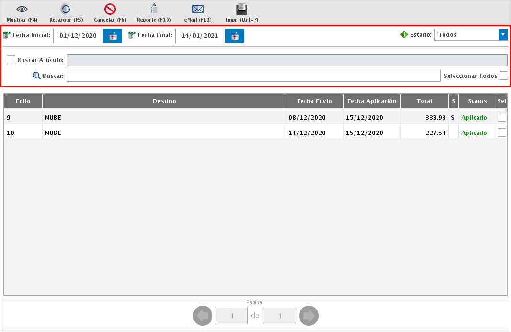Open the Reporte clipboard icon
Image resolution: width=511 pixels, height=332 pixels.
pos(154,9)
